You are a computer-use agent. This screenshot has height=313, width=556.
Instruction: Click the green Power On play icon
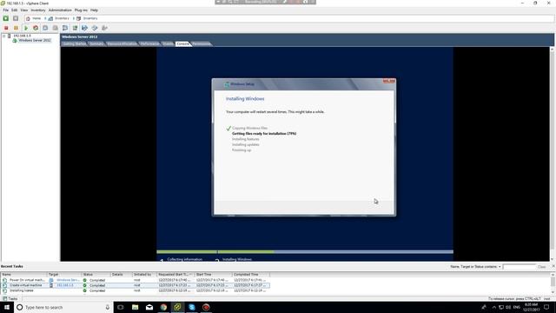(x=26, y=28)
